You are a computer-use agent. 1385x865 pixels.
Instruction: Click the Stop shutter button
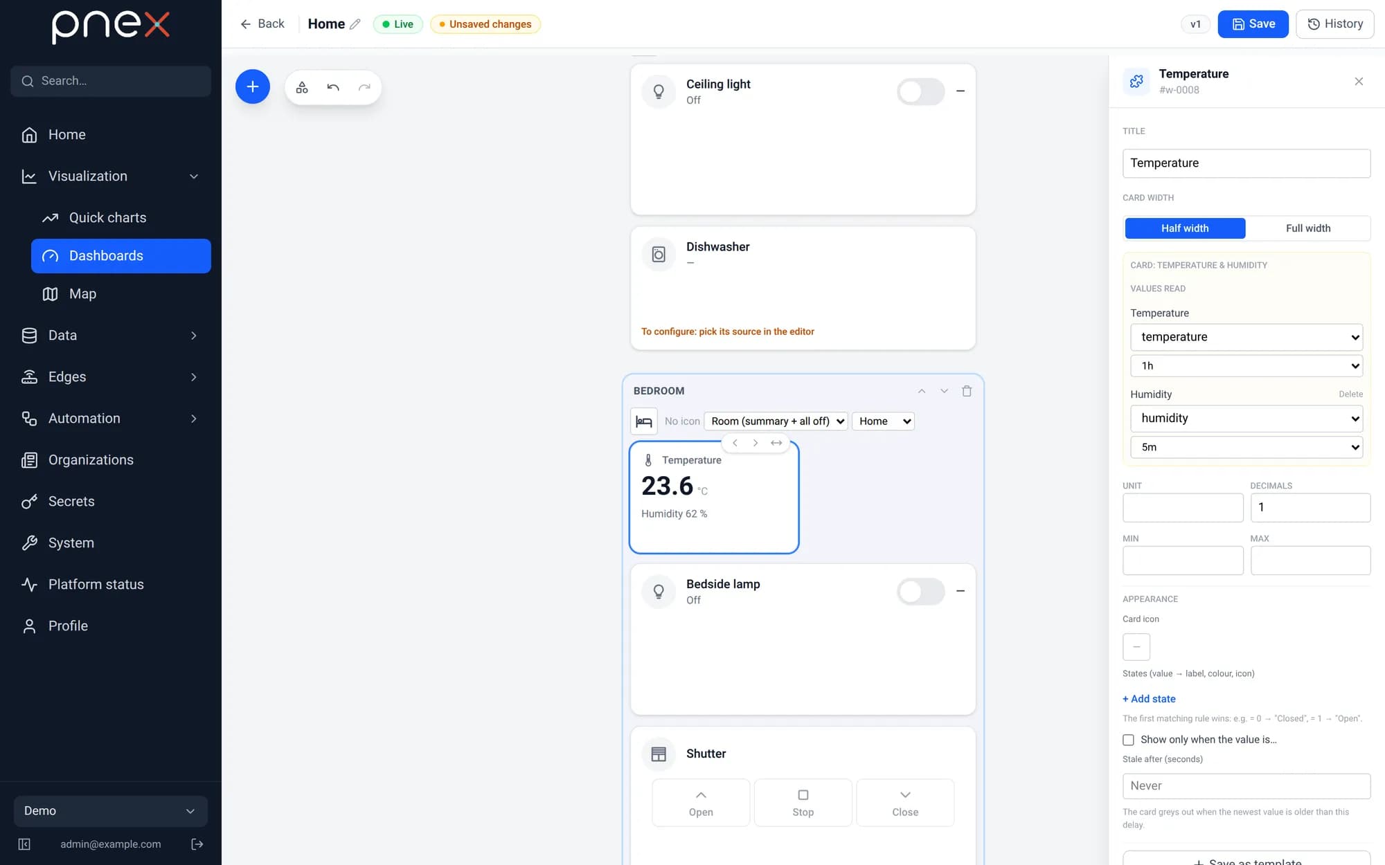click(x=803, y=803)
